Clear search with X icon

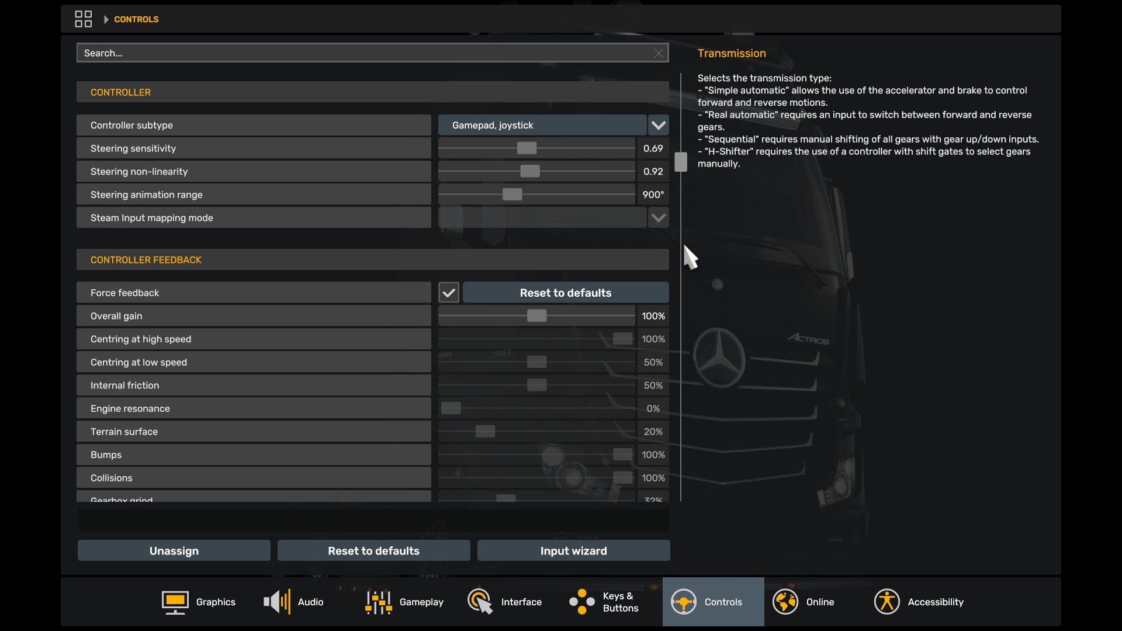(x=659, y=53)
